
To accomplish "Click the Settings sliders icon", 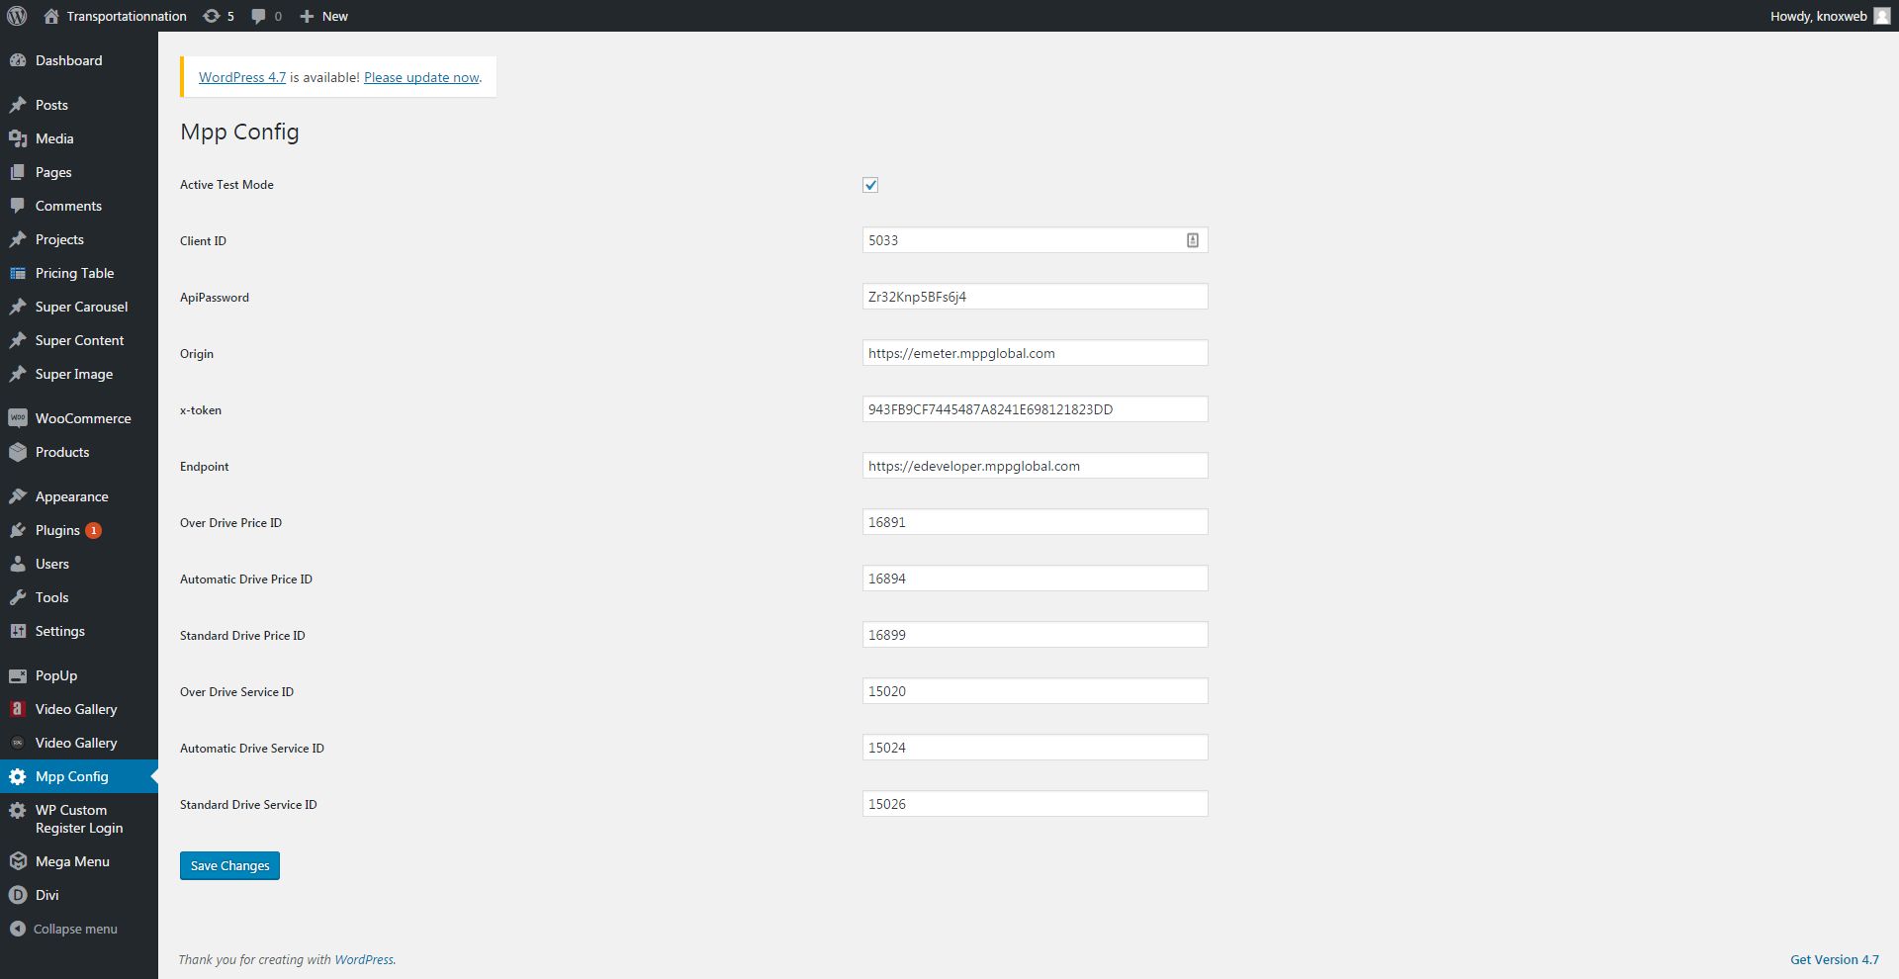I will (x=18, y=631).
